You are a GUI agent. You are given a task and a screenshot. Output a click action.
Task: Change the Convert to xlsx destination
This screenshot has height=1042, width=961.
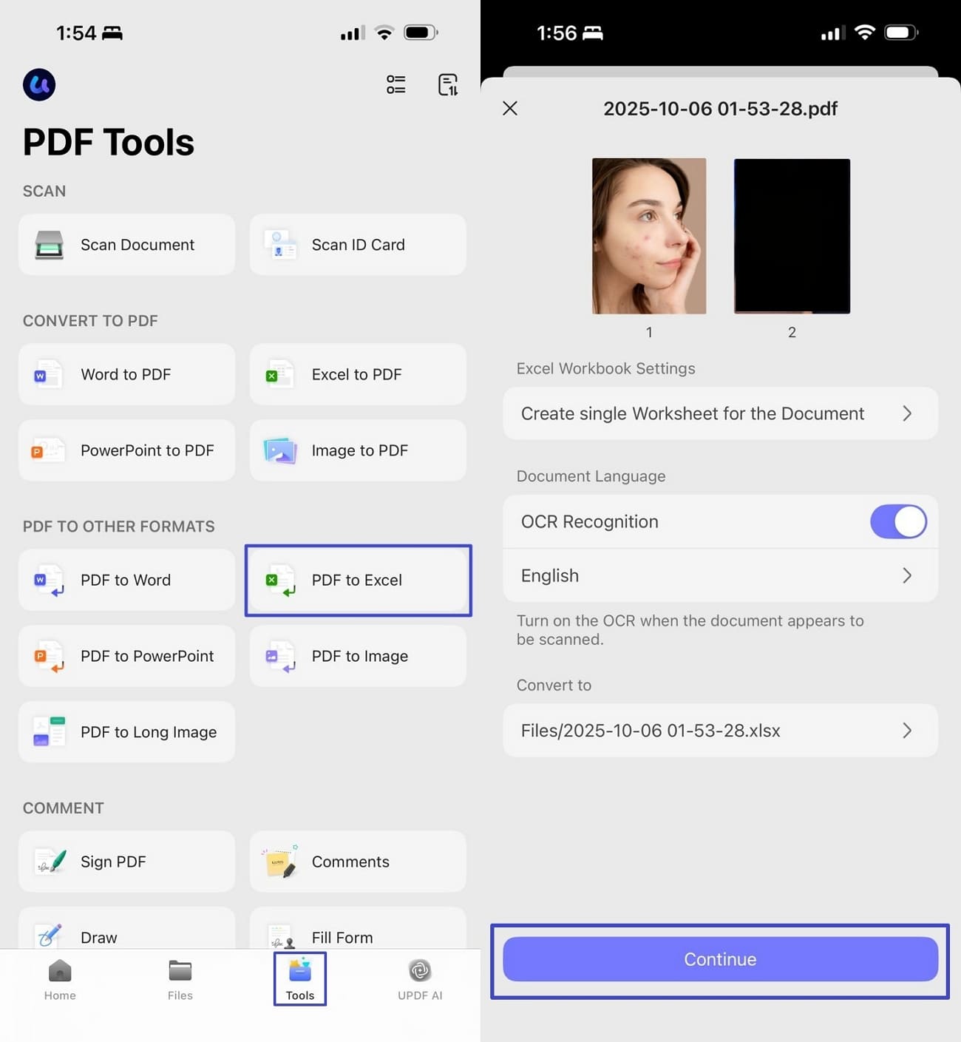[x=720, y=731]
